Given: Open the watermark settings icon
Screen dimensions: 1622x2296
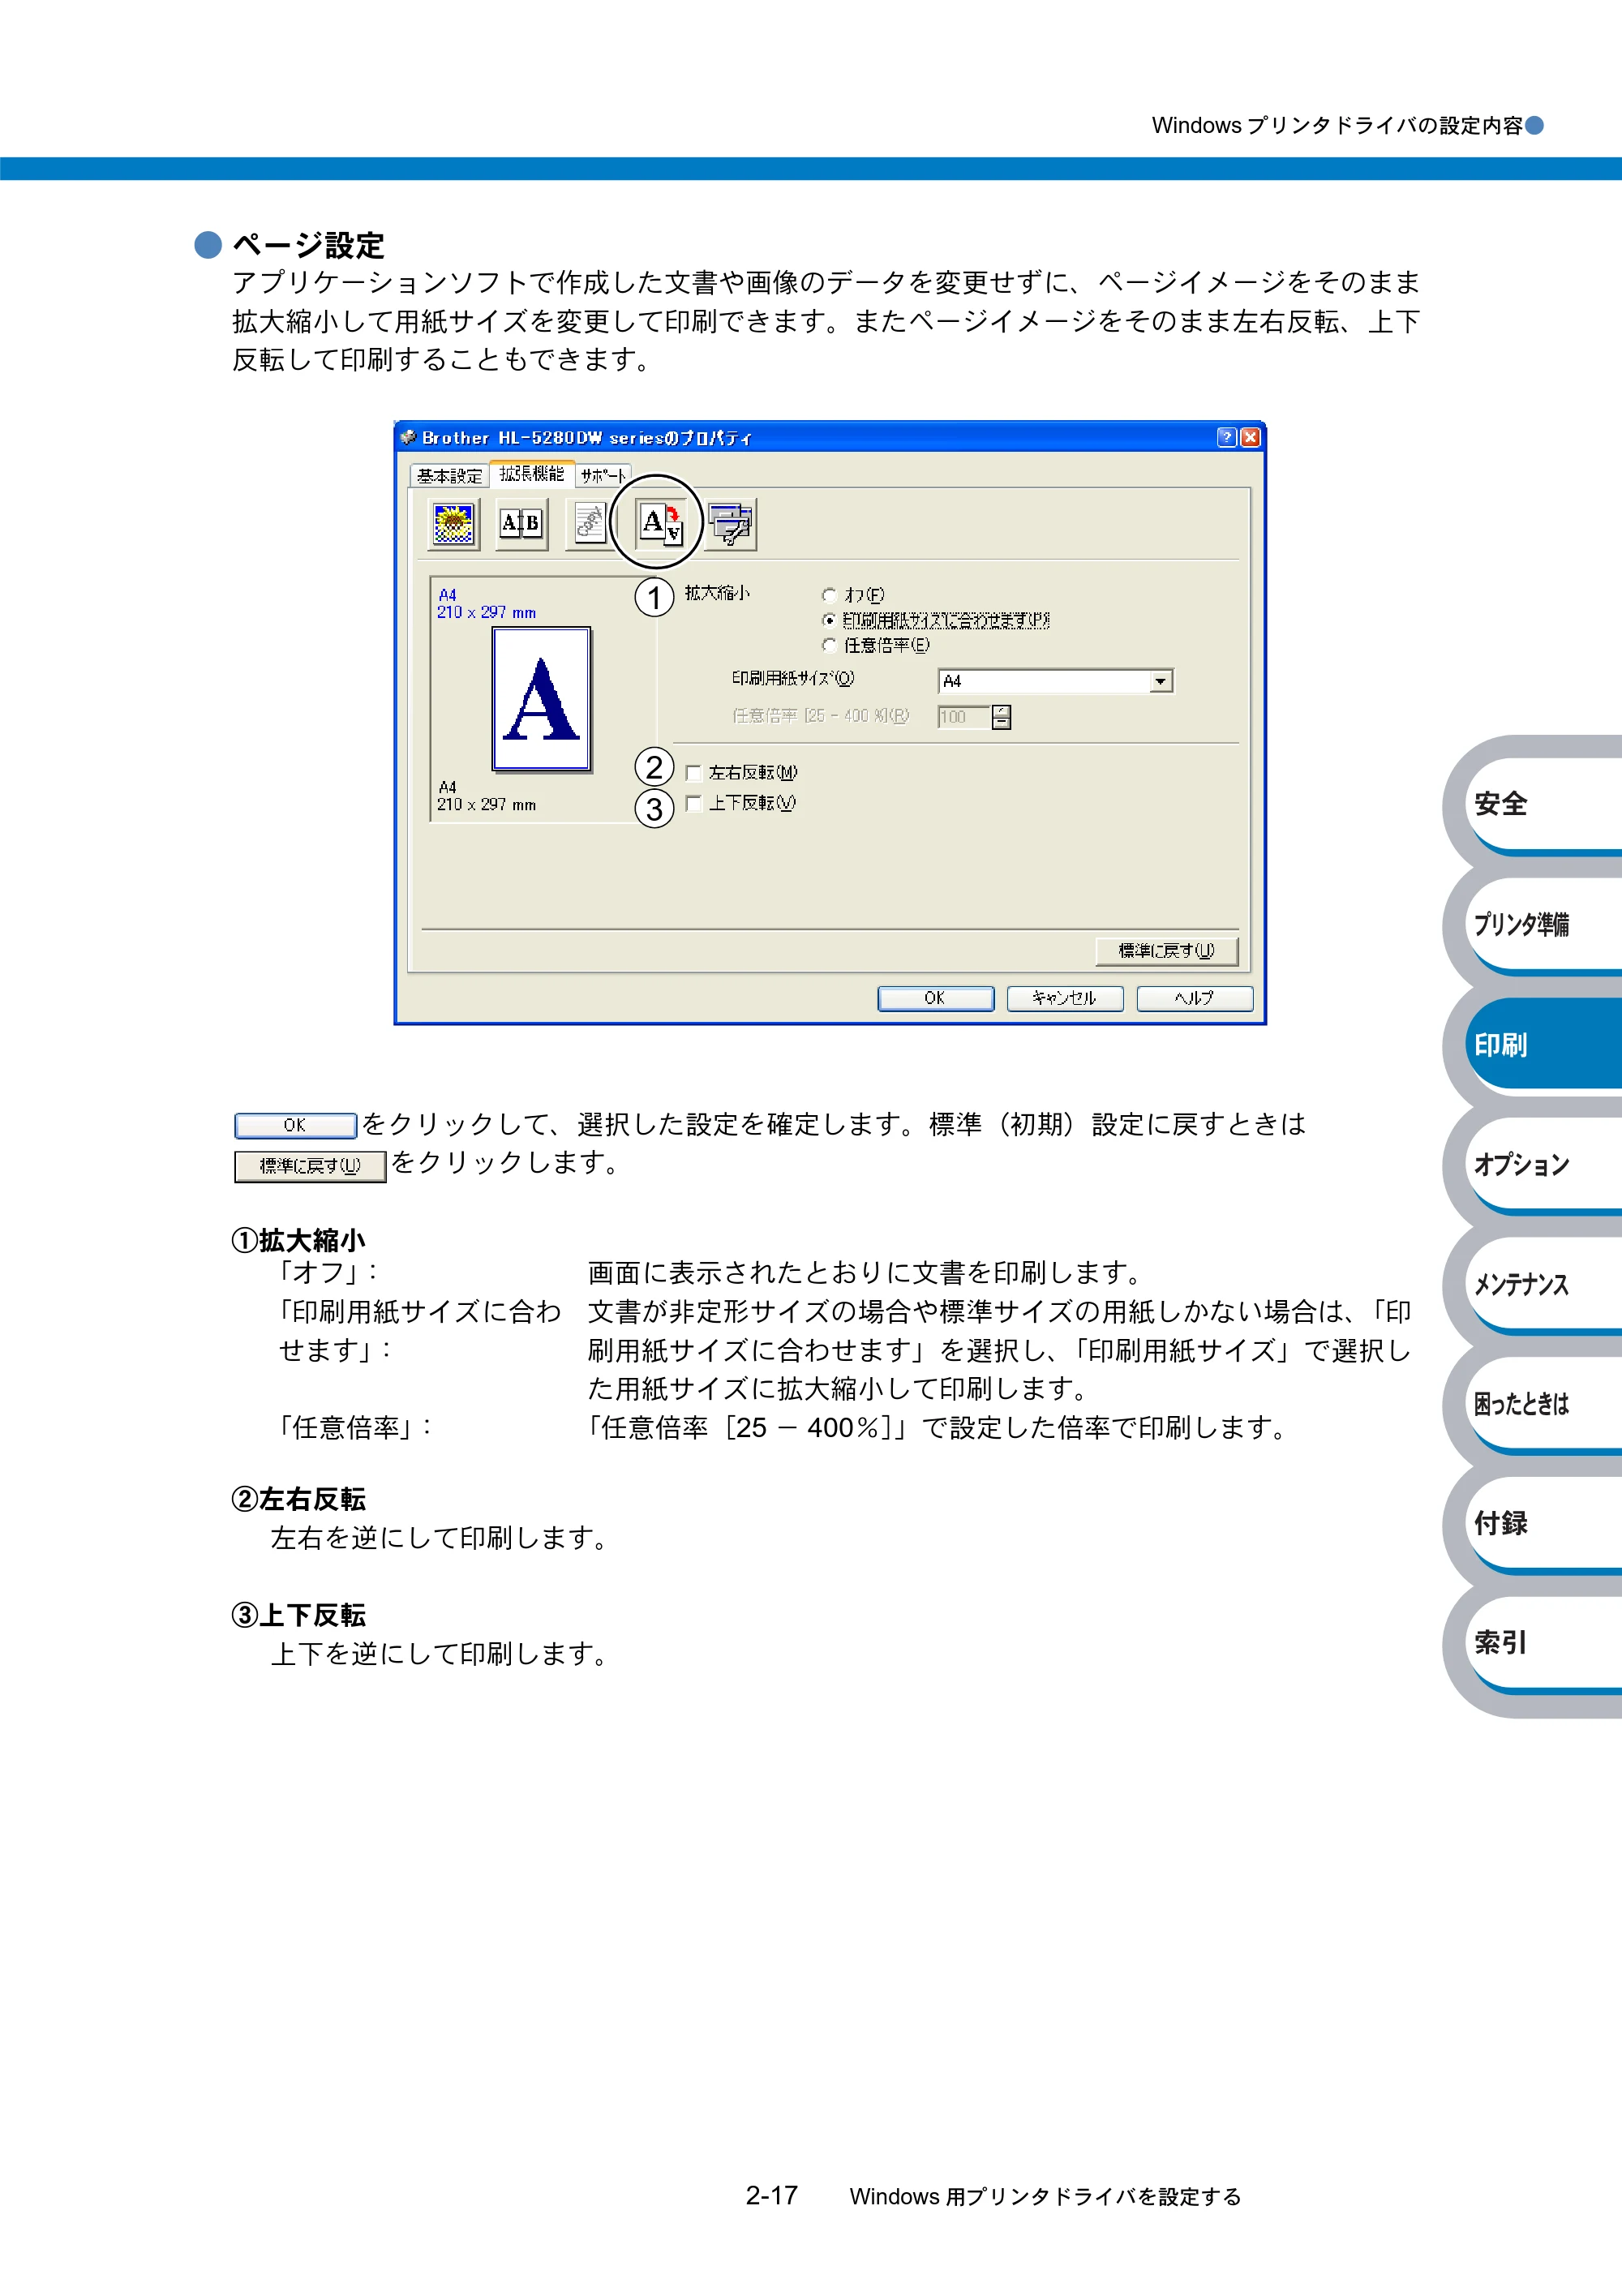Looking at the screenshot, I should [590, 523].
